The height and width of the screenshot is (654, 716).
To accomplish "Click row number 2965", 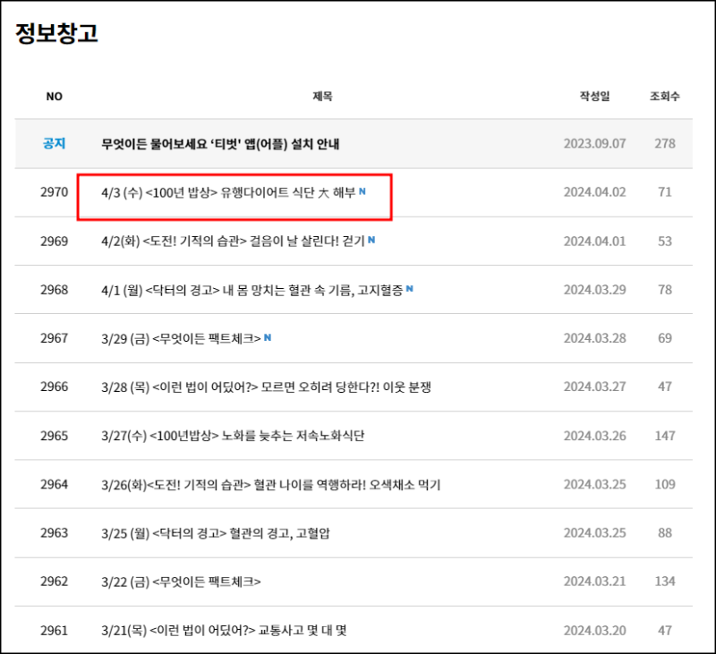I will (x=55, y=436).
